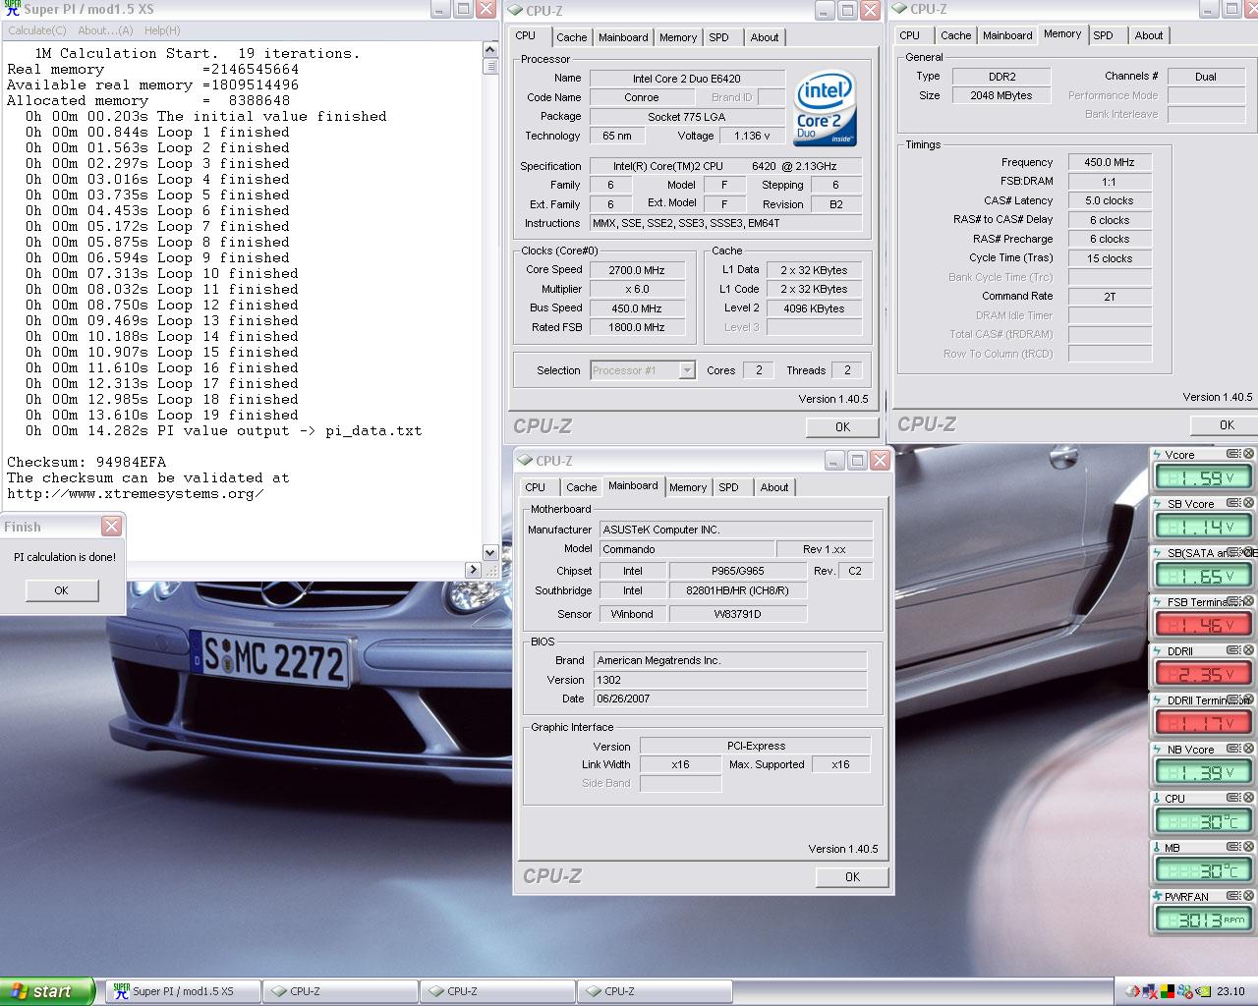Click the Voltage 1.136 v field

[x=753, y=136]
